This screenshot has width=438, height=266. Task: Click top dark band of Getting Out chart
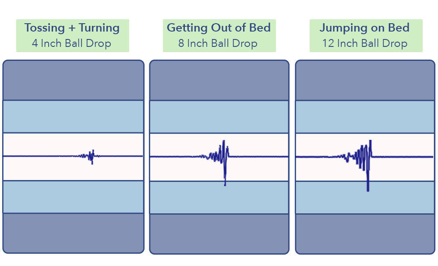[x=219, y=81]
